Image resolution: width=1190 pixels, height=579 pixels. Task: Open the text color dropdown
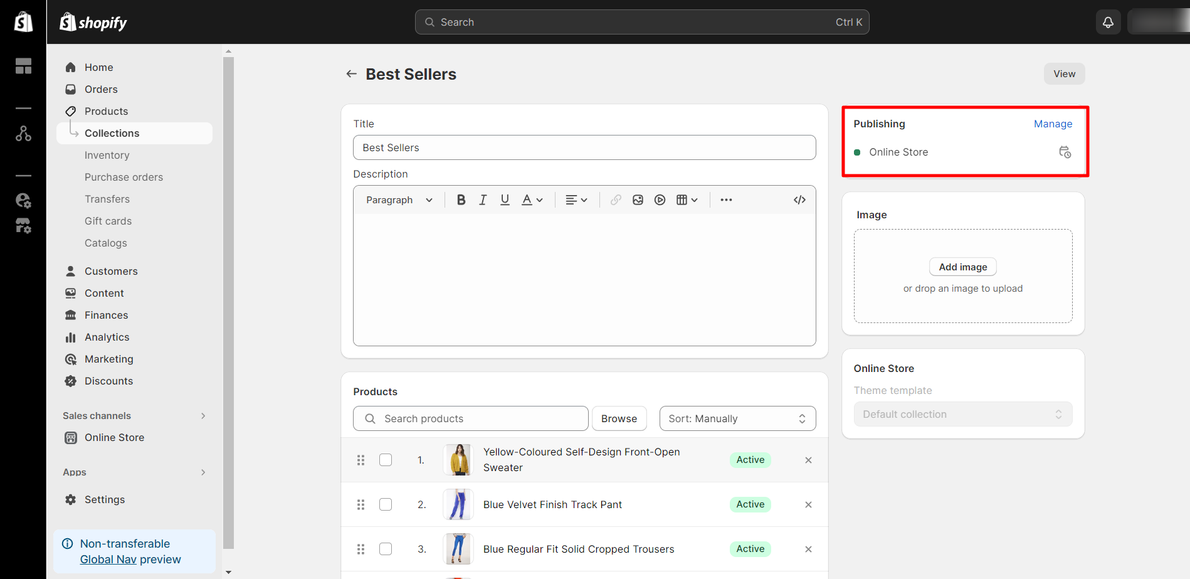coord(532,199)
